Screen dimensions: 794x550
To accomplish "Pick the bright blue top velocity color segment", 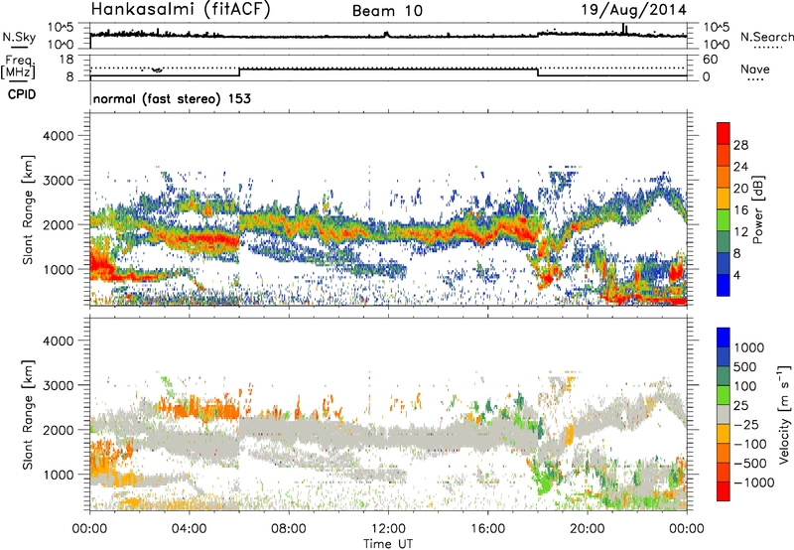I will (x=724, y=338).
